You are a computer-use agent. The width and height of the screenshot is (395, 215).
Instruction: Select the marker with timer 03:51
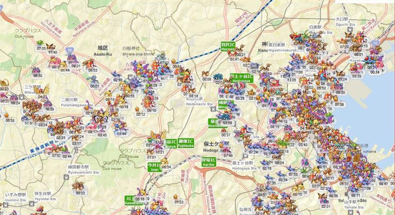[x=262, y=192]
